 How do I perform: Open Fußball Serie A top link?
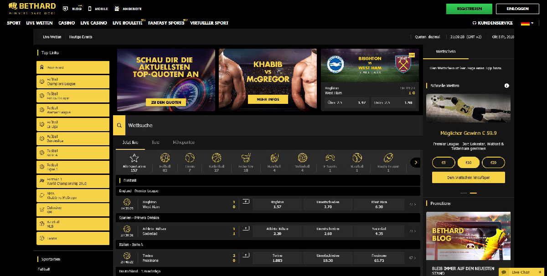click(73, 153)
